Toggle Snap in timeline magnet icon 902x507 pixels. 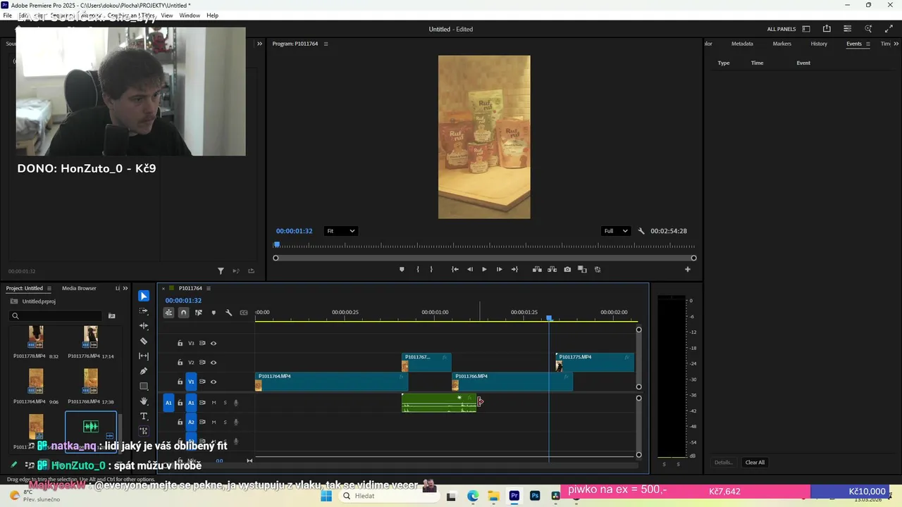tap(183, 313)
